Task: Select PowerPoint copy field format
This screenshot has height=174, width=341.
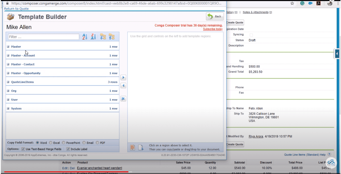Action: pyautogui.click(x=63, y=143)
